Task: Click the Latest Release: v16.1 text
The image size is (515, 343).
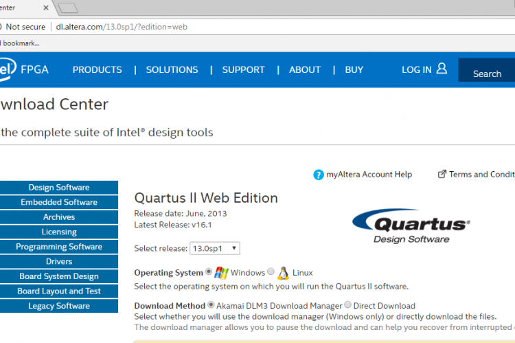Action: [x=173, y=225]
